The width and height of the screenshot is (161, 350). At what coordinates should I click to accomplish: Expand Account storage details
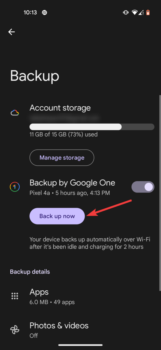click(x=60, y=108)
